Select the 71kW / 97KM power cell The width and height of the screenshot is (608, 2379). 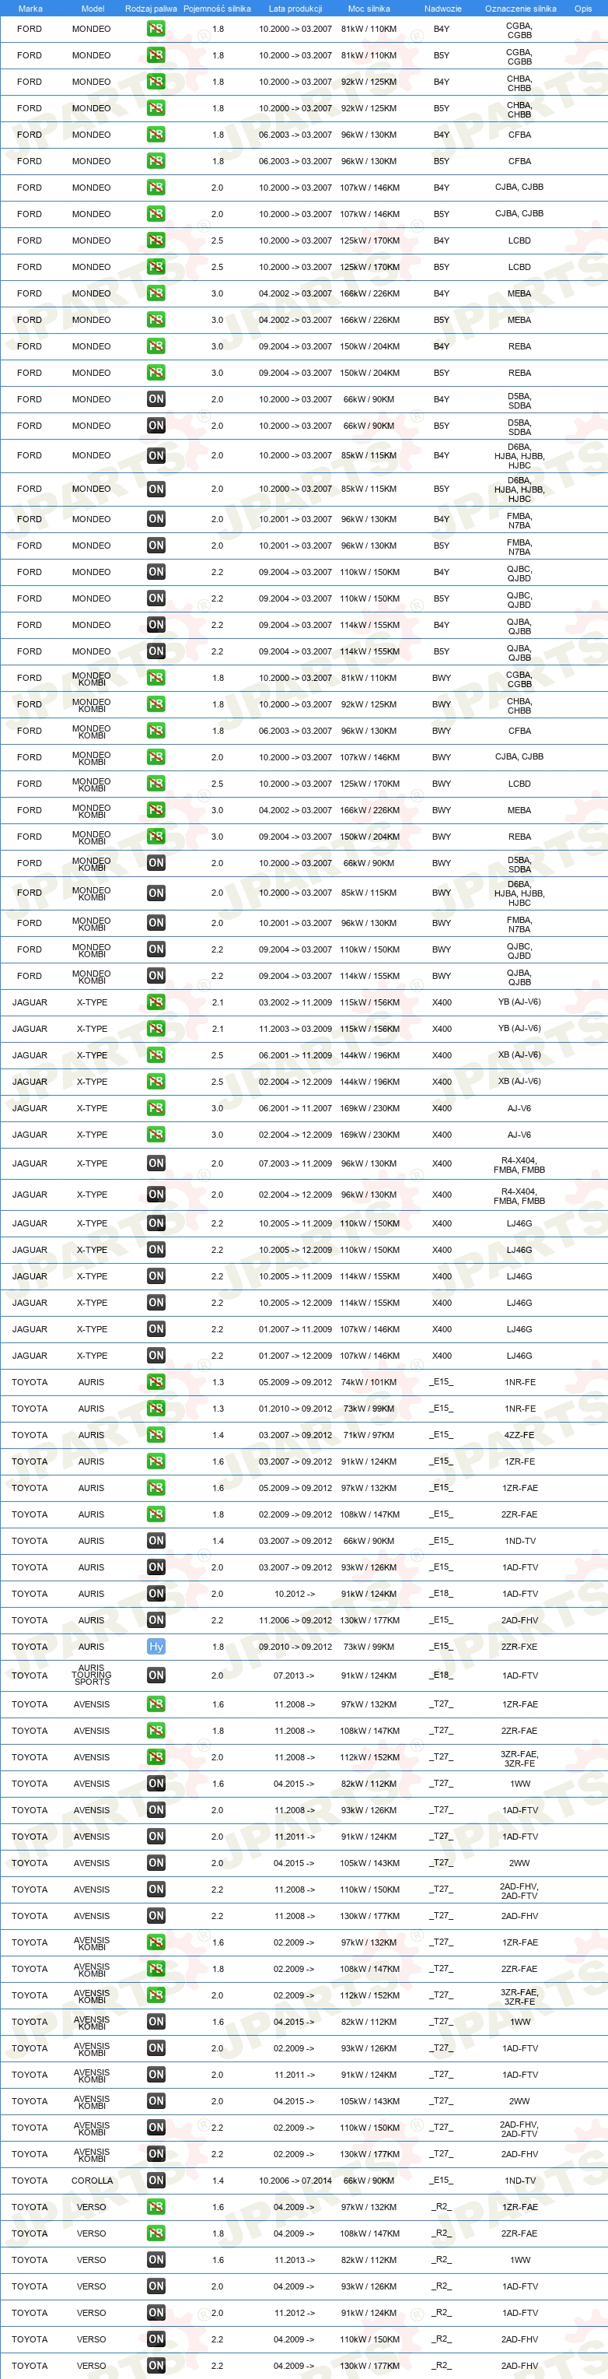pos(369,1435)
